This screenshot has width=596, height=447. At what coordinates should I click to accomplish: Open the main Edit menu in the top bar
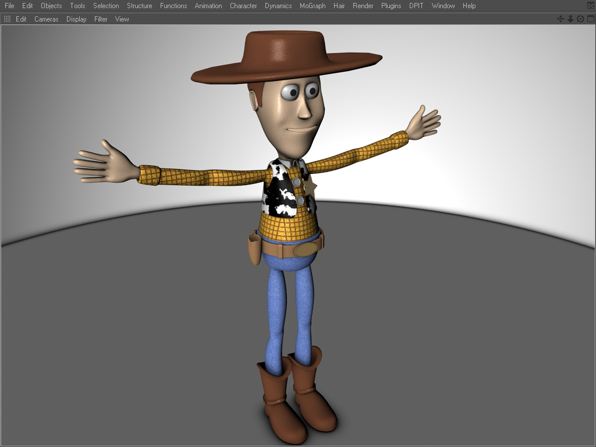coord(27,6)
